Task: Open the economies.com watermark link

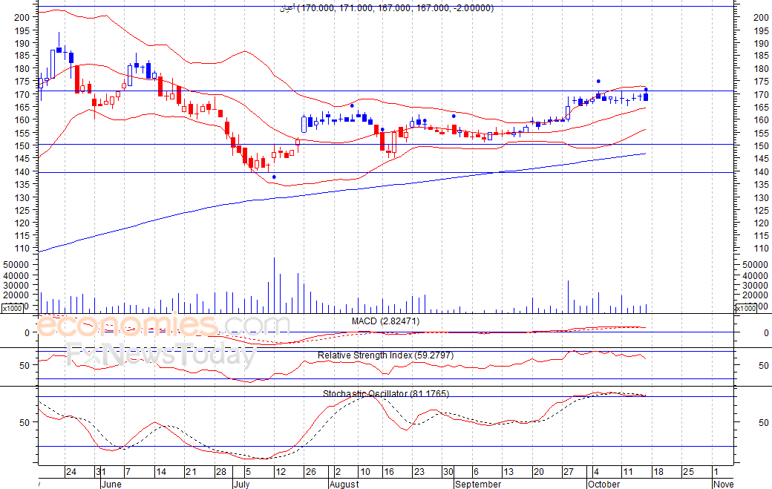Action: click(x=163, y=325)
